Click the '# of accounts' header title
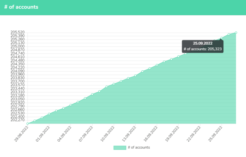 tap(21, 7)
